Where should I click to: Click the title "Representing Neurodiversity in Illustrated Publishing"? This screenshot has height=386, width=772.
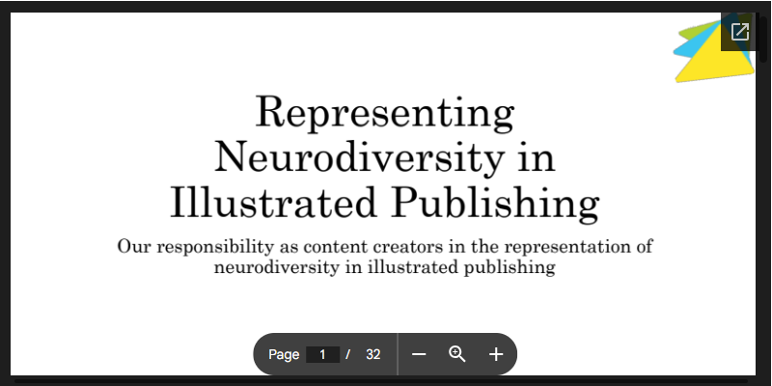(x=384, y=157)
